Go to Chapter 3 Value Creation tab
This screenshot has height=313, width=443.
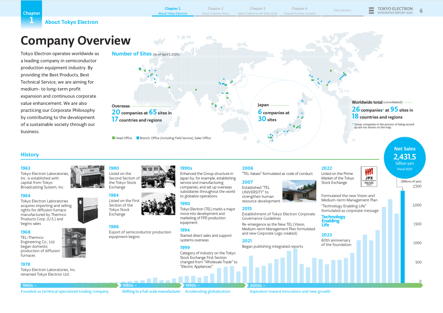tap(257, 11)
